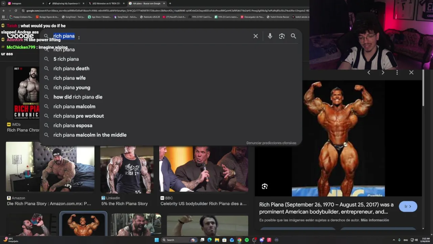Image resolution: width=433 pixels, height=244 pixels.
Task: Clear the Google search box text
Action: pyautogui.click(x=256, y=36)
